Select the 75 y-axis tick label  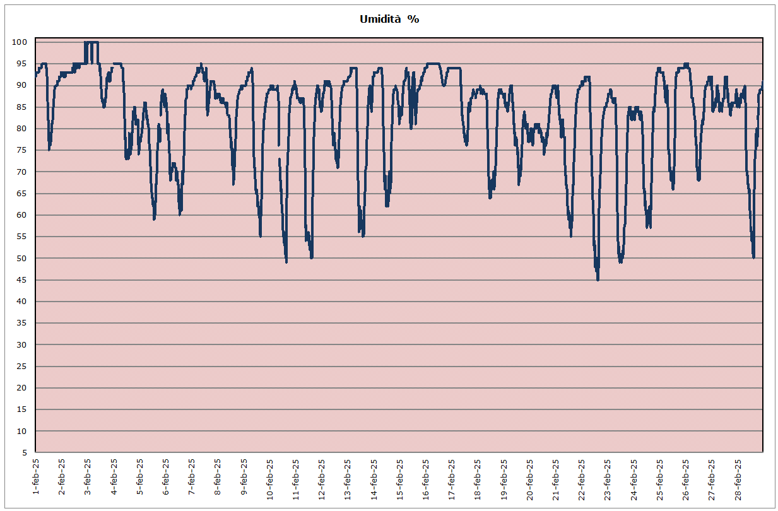(21, 150)
